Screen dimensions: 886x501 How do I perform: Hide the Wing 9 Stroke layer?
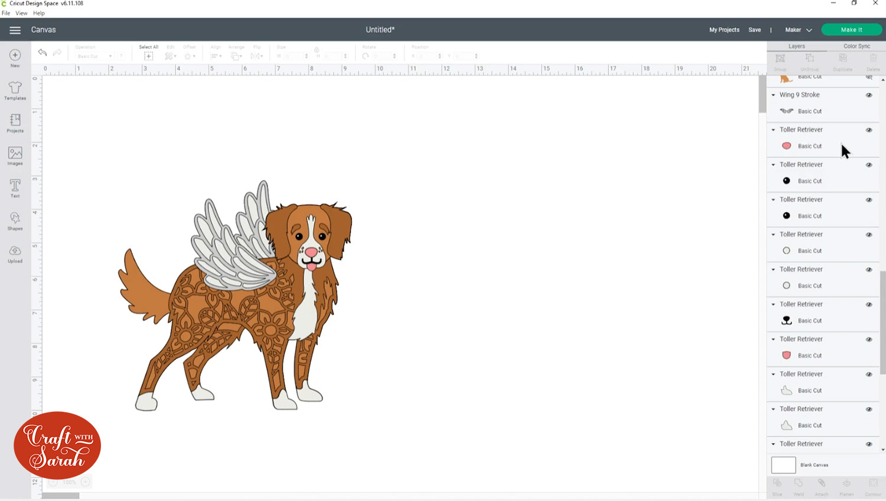(869, 95)
